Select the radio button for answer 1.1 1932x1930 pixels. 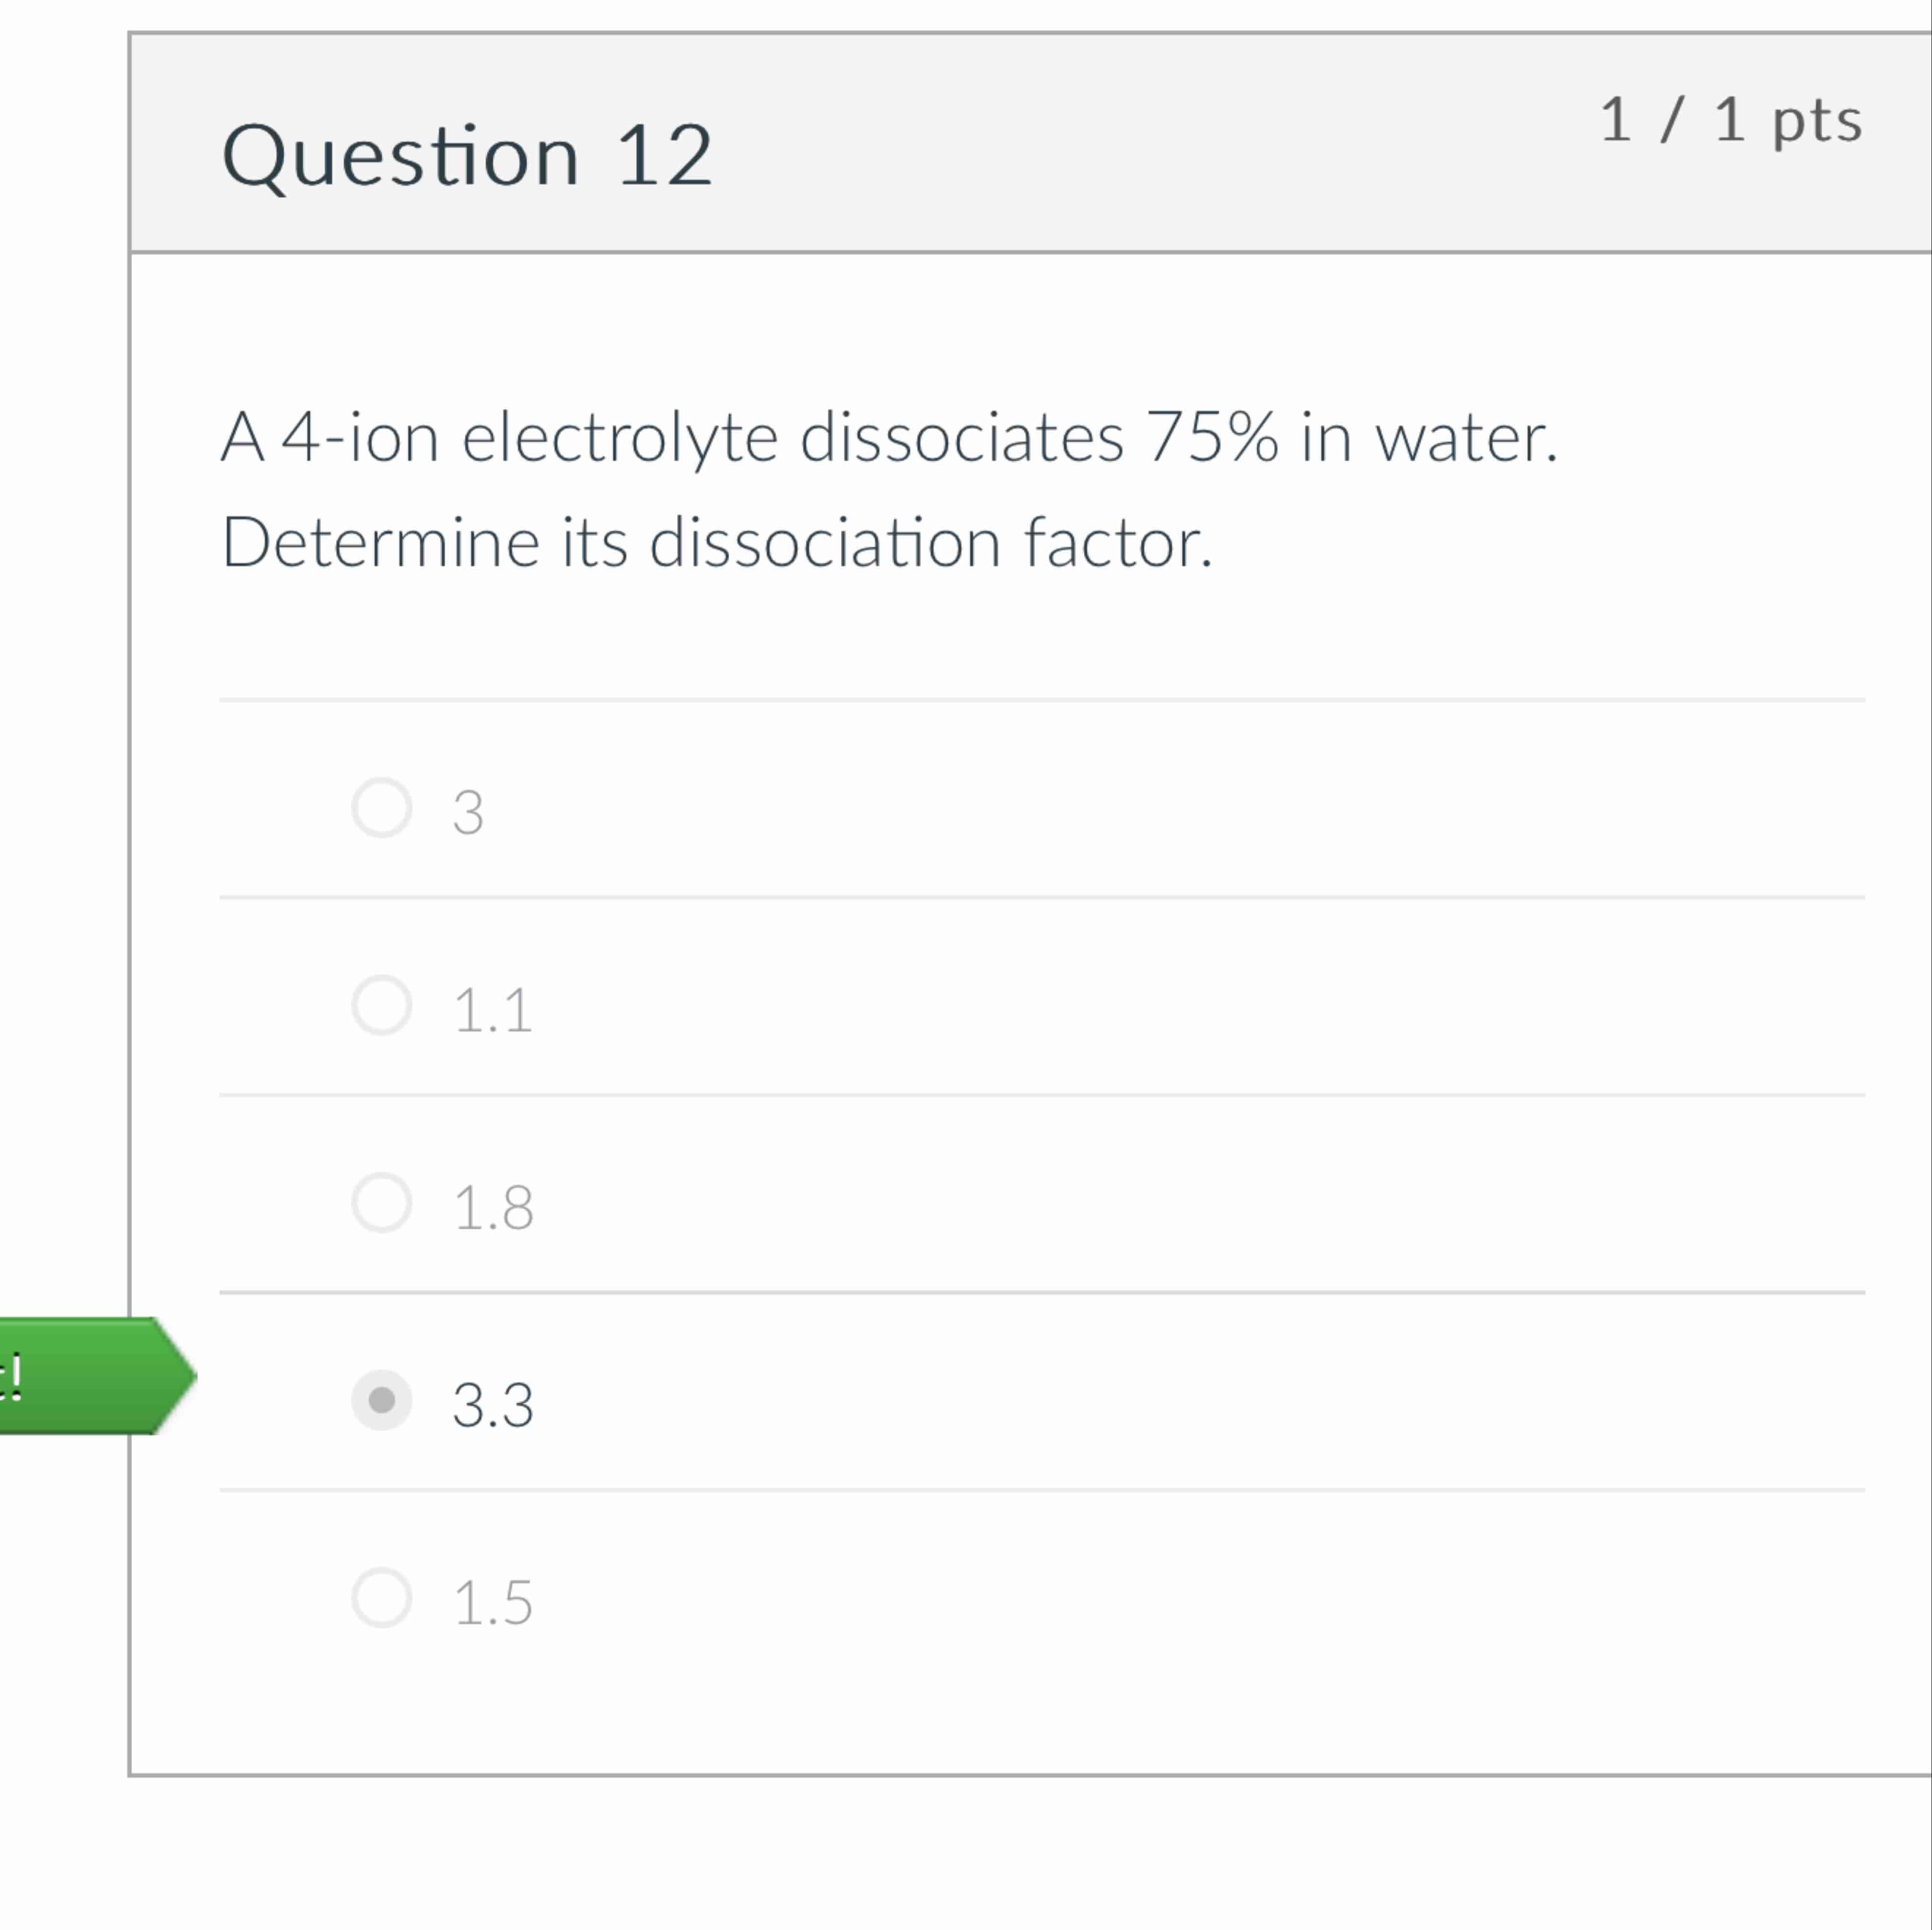pyautogui.click(x=382, y=1006)
